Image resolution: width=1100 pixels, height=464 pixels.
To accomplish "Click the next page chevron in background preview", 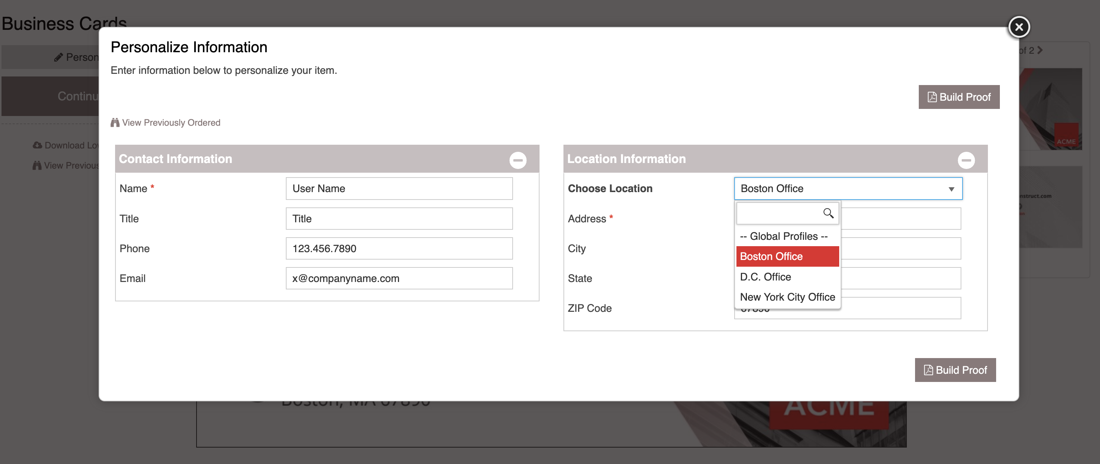I will [1040, 50].
